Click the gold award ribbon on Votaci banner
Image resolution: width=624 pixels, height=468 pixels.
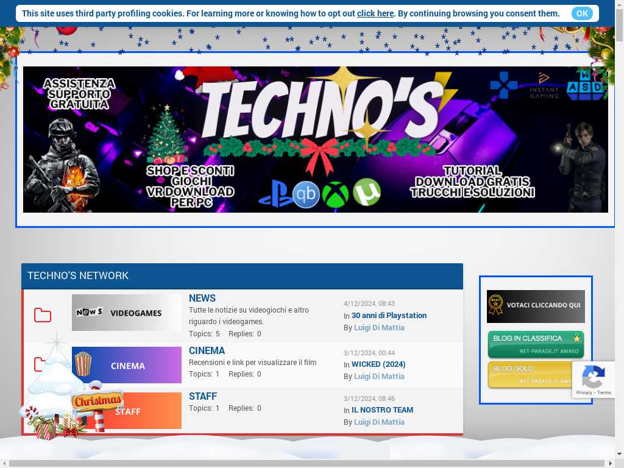coord(495,305)
